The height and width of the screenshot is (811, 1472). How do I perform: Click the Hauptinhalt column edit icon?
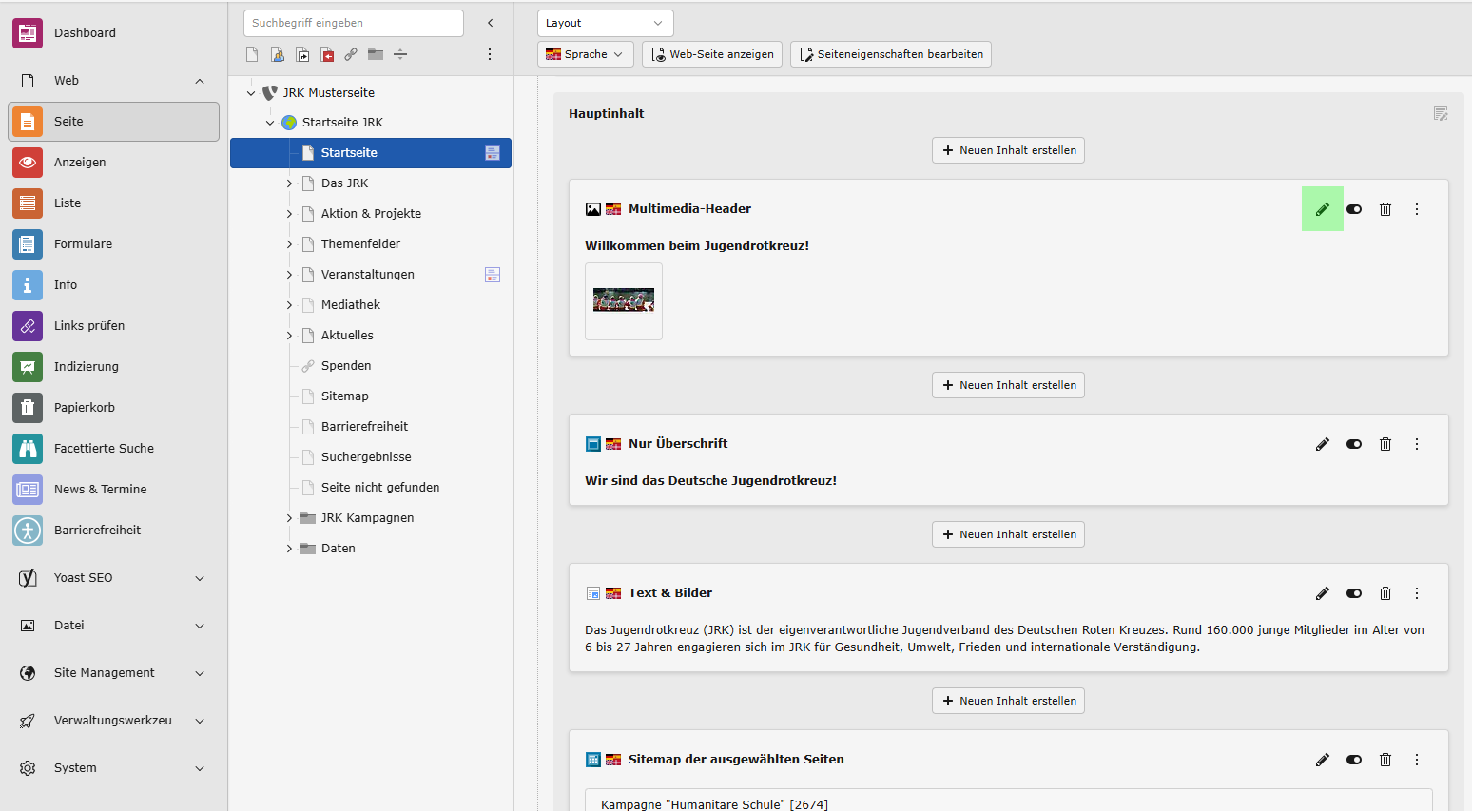[1441, 114]
